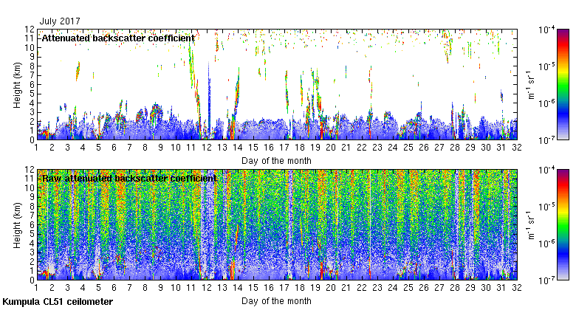
Task: Click the 'Kumpula CL51 ceilometer' caption
Action: tap(58, 302)
